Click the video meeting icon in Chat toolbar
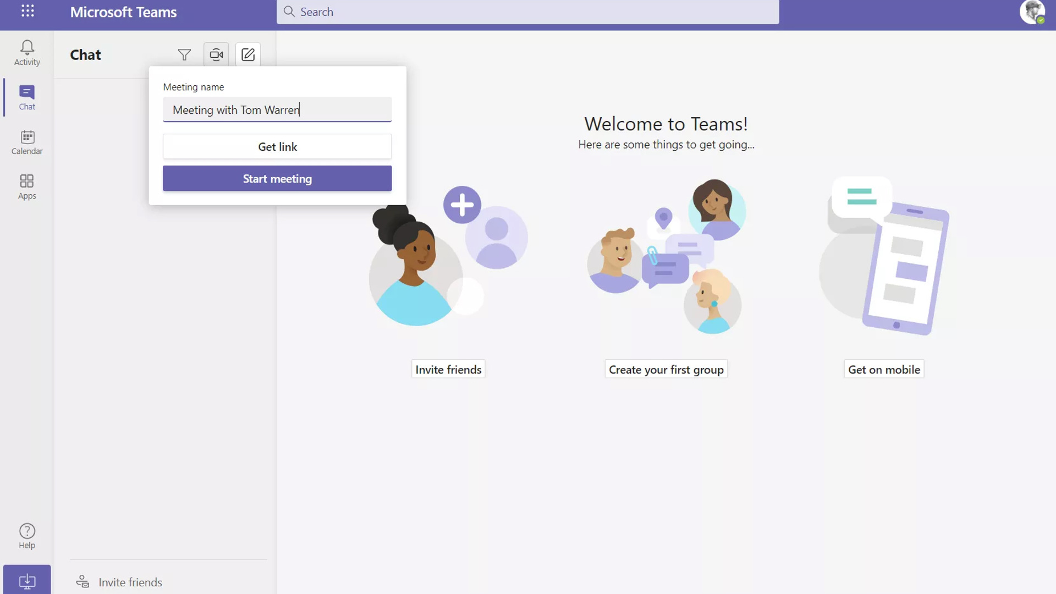1056x594 pixels. 216,54
